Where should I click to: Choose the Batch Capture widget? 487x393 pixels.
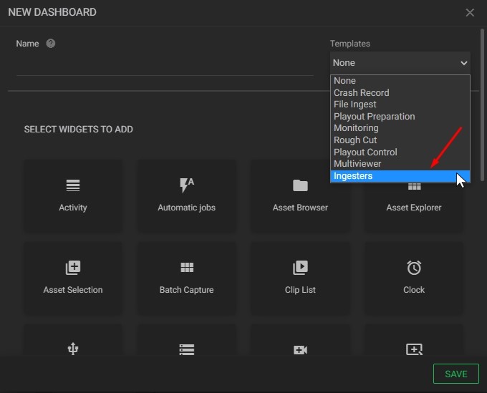[x=186, y=278]
